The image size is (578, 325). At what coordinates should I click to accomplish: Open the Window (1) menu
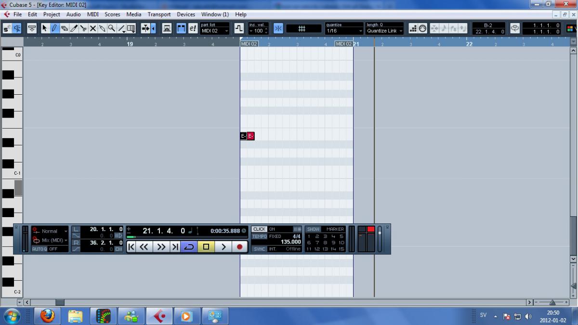[x=215, y=14]
